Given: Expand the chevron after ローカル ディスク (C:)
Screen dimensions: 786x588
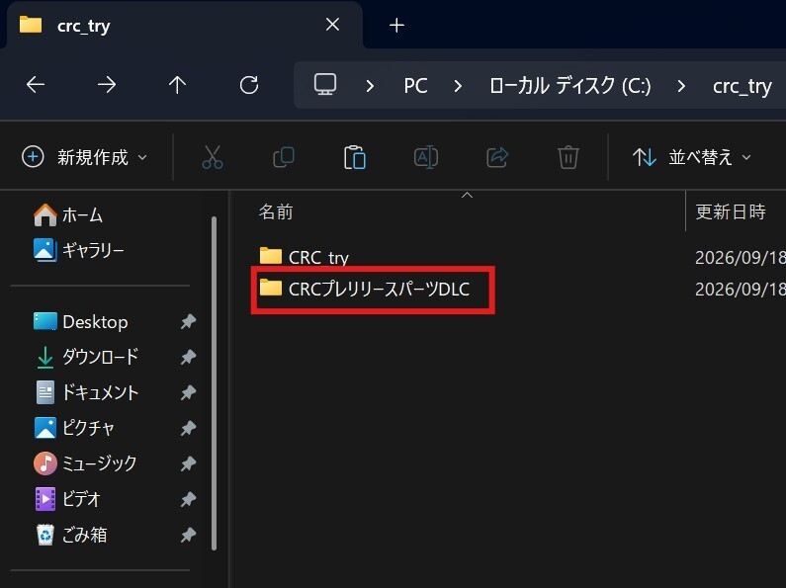Looking at the screenshot, I should pyautogui.click(x=681, y=86).
